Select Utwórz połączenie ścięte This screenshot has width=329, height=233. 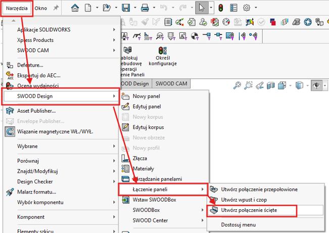click(266, 210)
